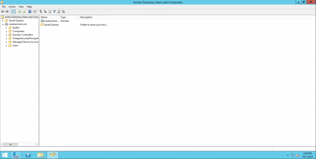Viewport: 316px width, 159px height.
Task: Sort list by the Name column header
Action: (x=49, y=17)
